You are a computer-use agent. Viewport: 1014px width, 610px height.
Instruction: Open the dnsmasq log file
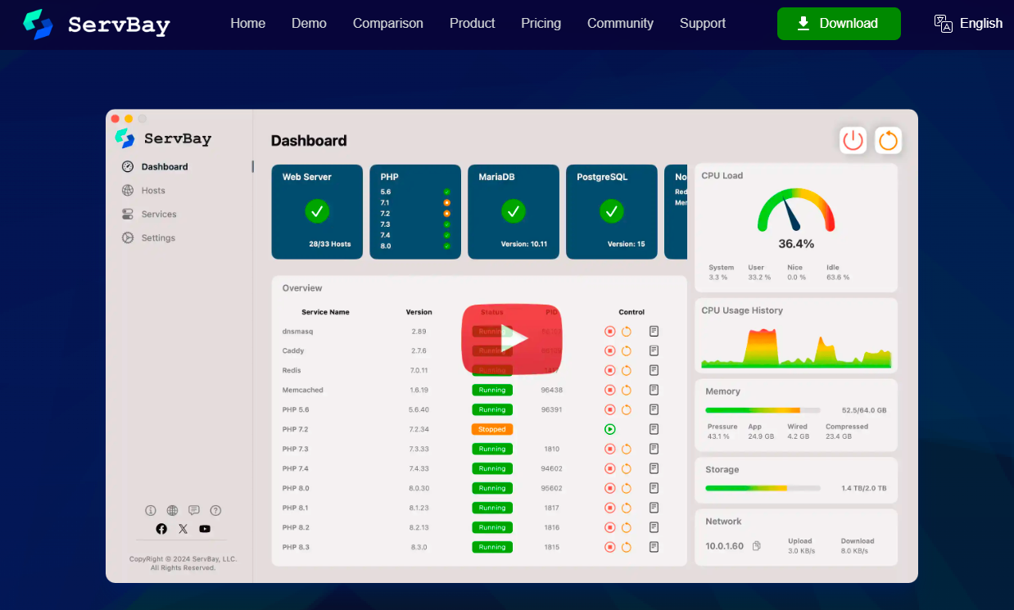click(654, 332)
